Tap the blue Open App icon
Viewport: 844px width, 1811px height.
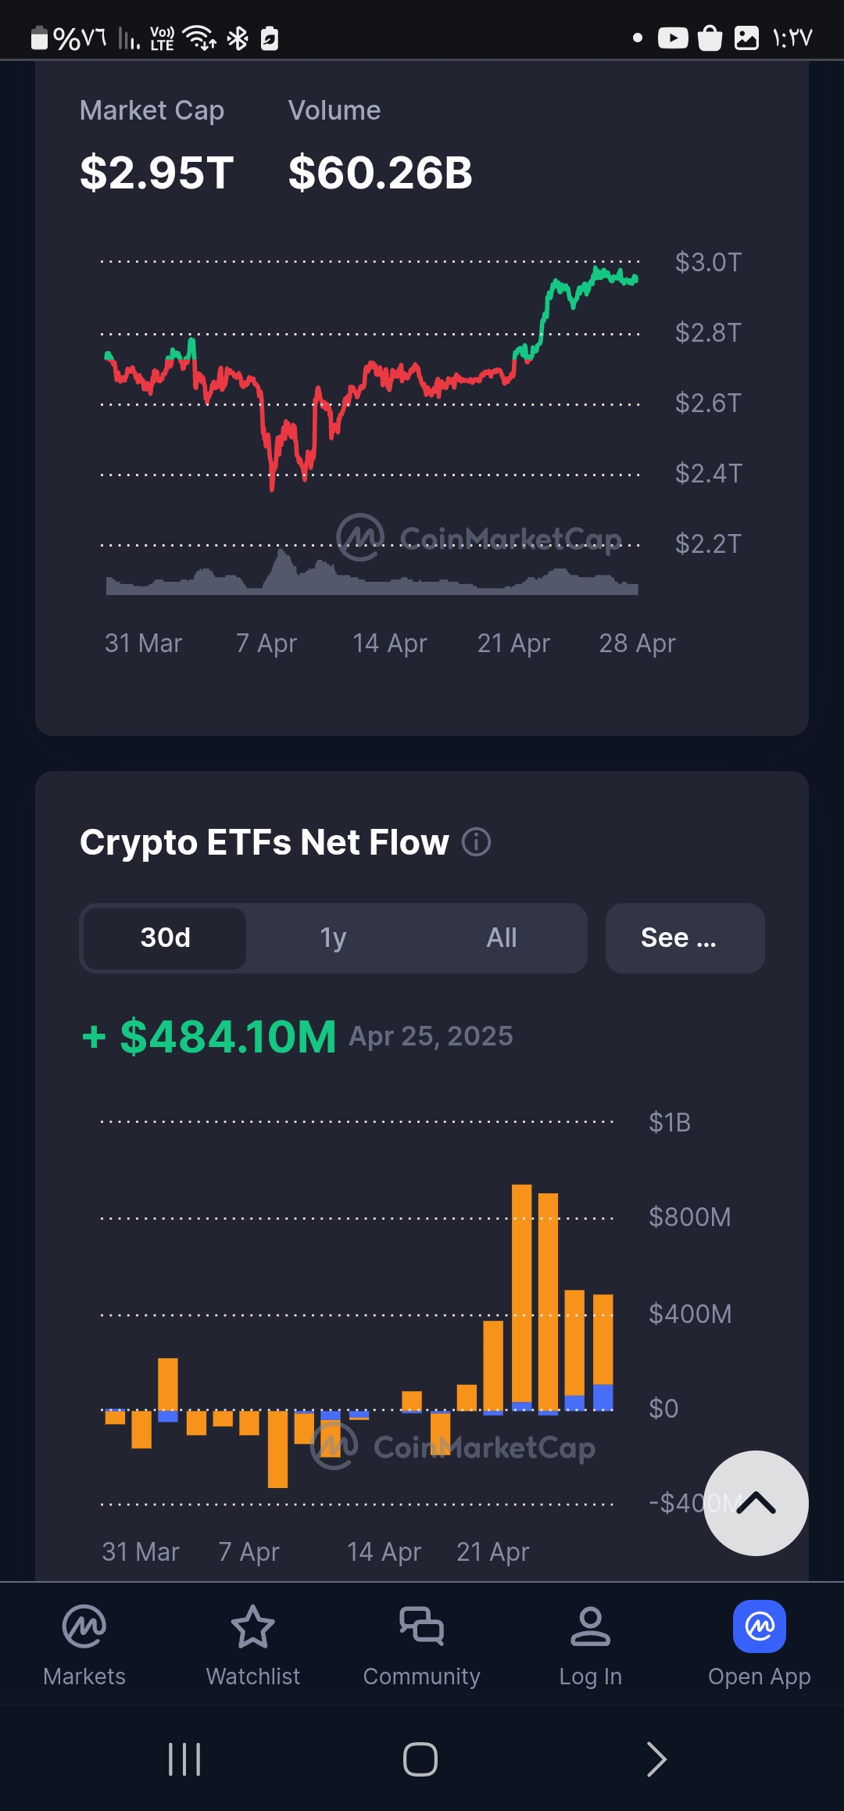pyautogui.click(x=759, y=1626)
